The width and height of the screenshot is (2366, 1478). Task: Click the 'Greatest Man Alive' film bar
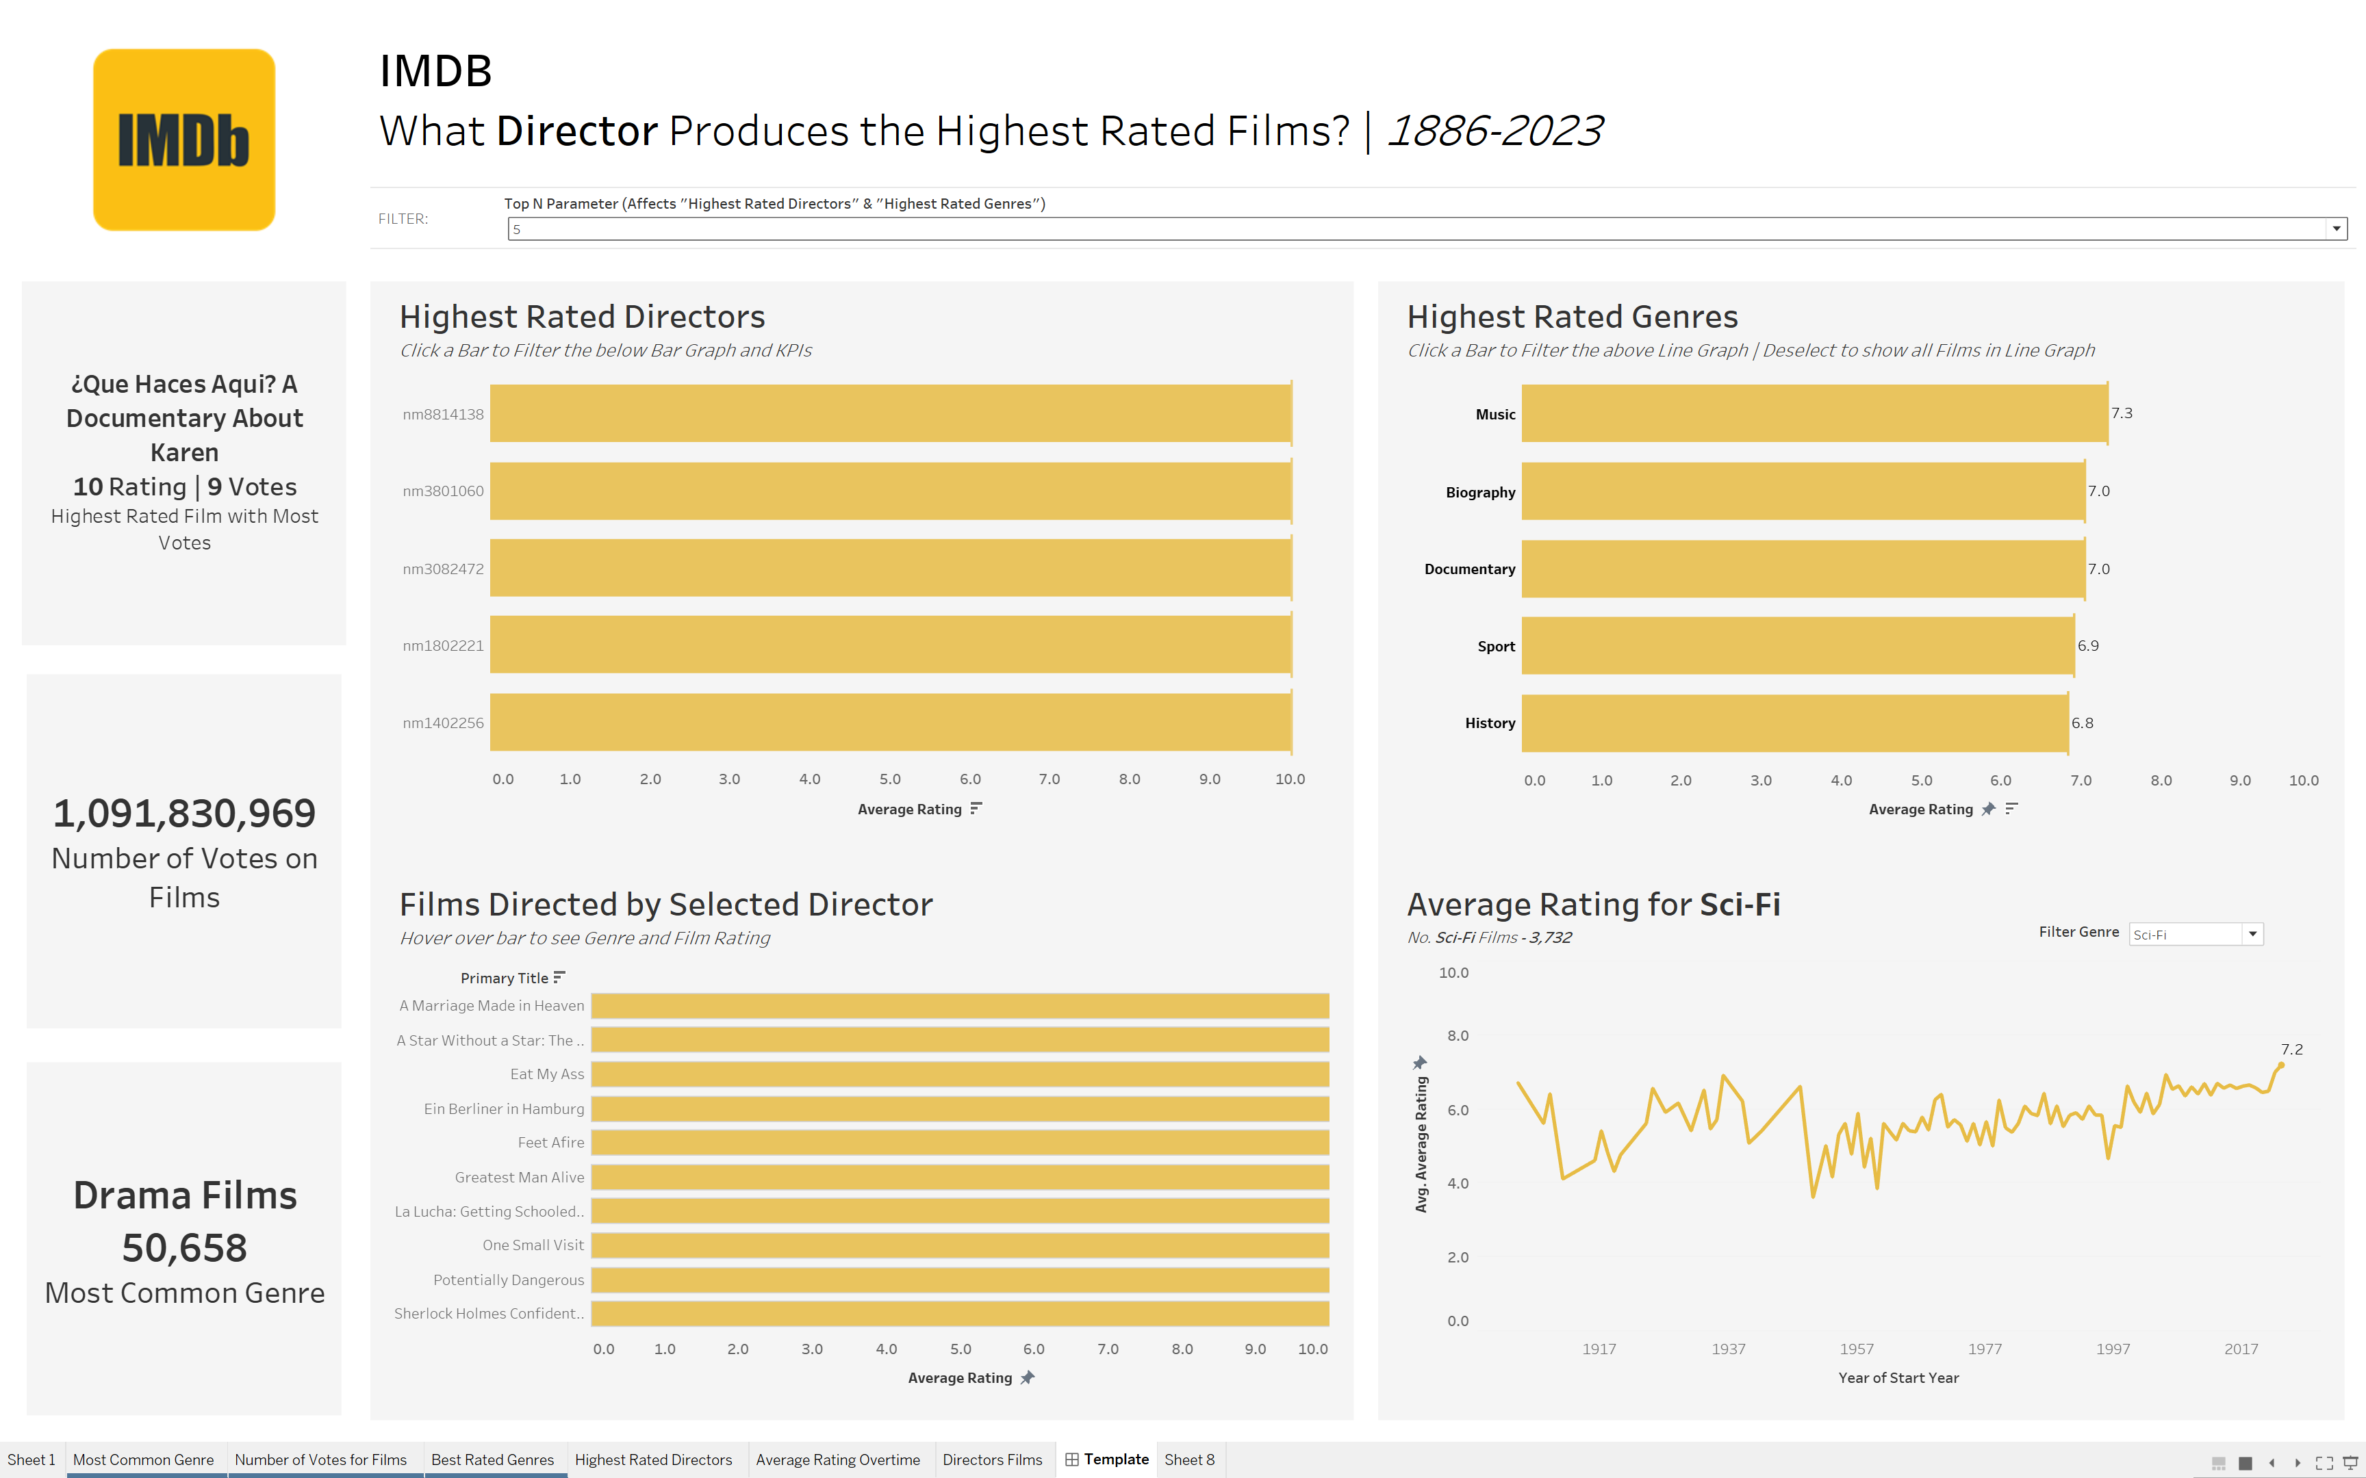[960, 1177]
